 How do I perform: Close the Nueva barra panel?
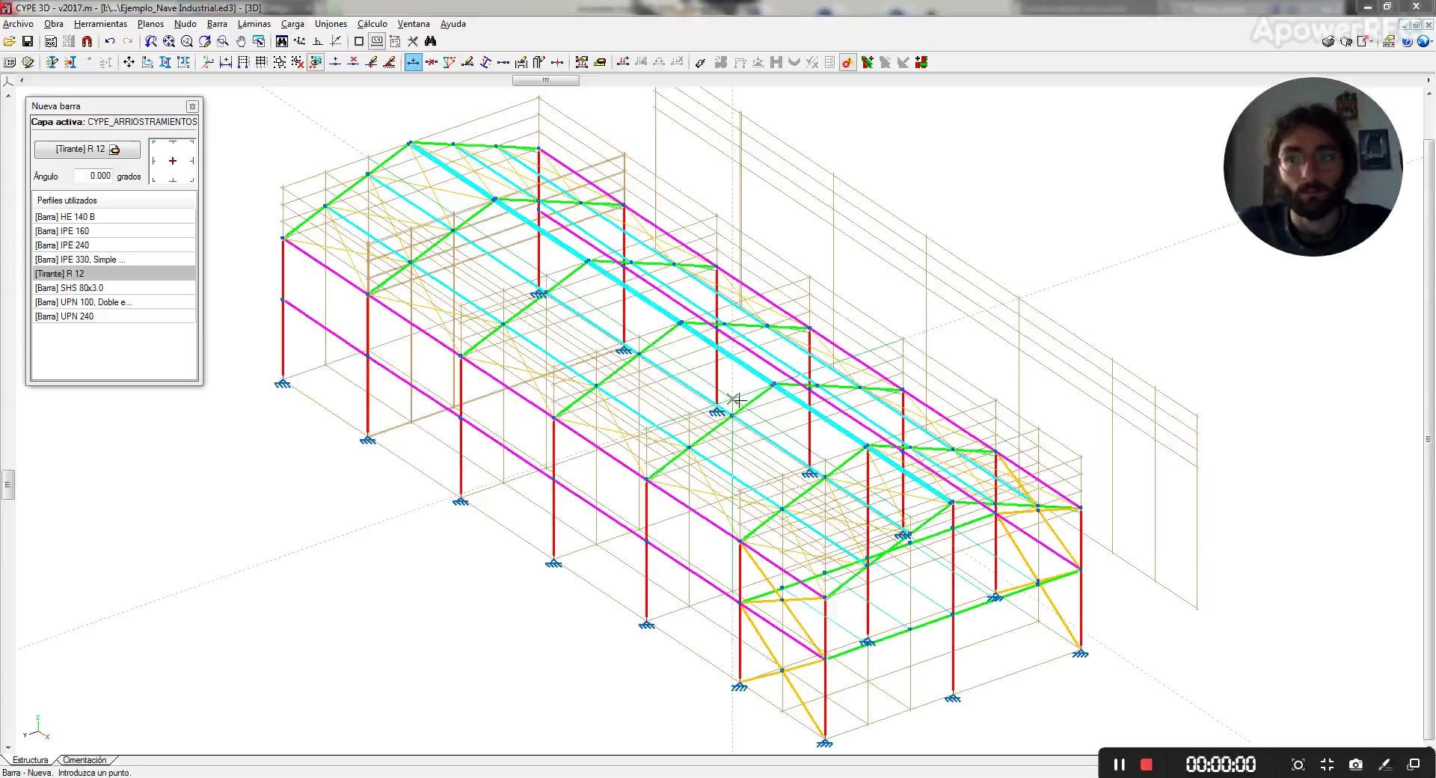192,107
